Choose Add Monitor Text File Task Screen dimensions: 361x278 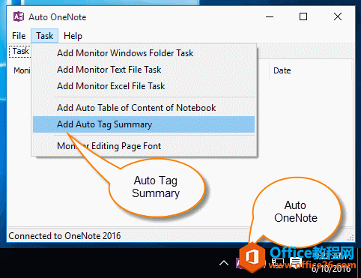coord(144,70)
